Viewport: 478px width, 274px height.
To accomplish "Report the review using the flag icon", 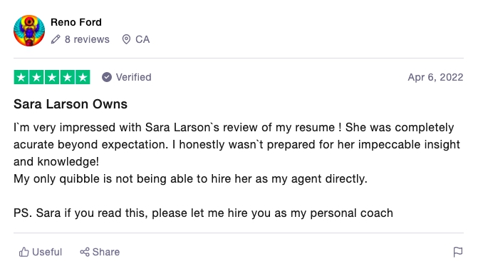I will [x=458, y=252].
